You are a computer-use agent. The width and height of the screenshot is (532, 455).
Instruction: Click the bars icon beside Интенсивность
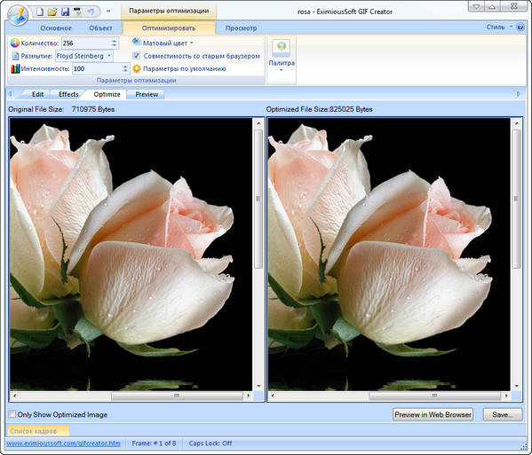tap(15, 69)
